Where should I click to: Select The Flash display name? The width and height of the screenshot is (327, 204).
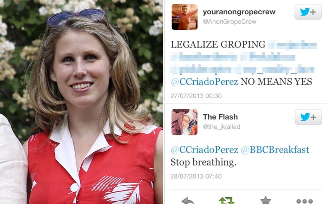(220, 117)
